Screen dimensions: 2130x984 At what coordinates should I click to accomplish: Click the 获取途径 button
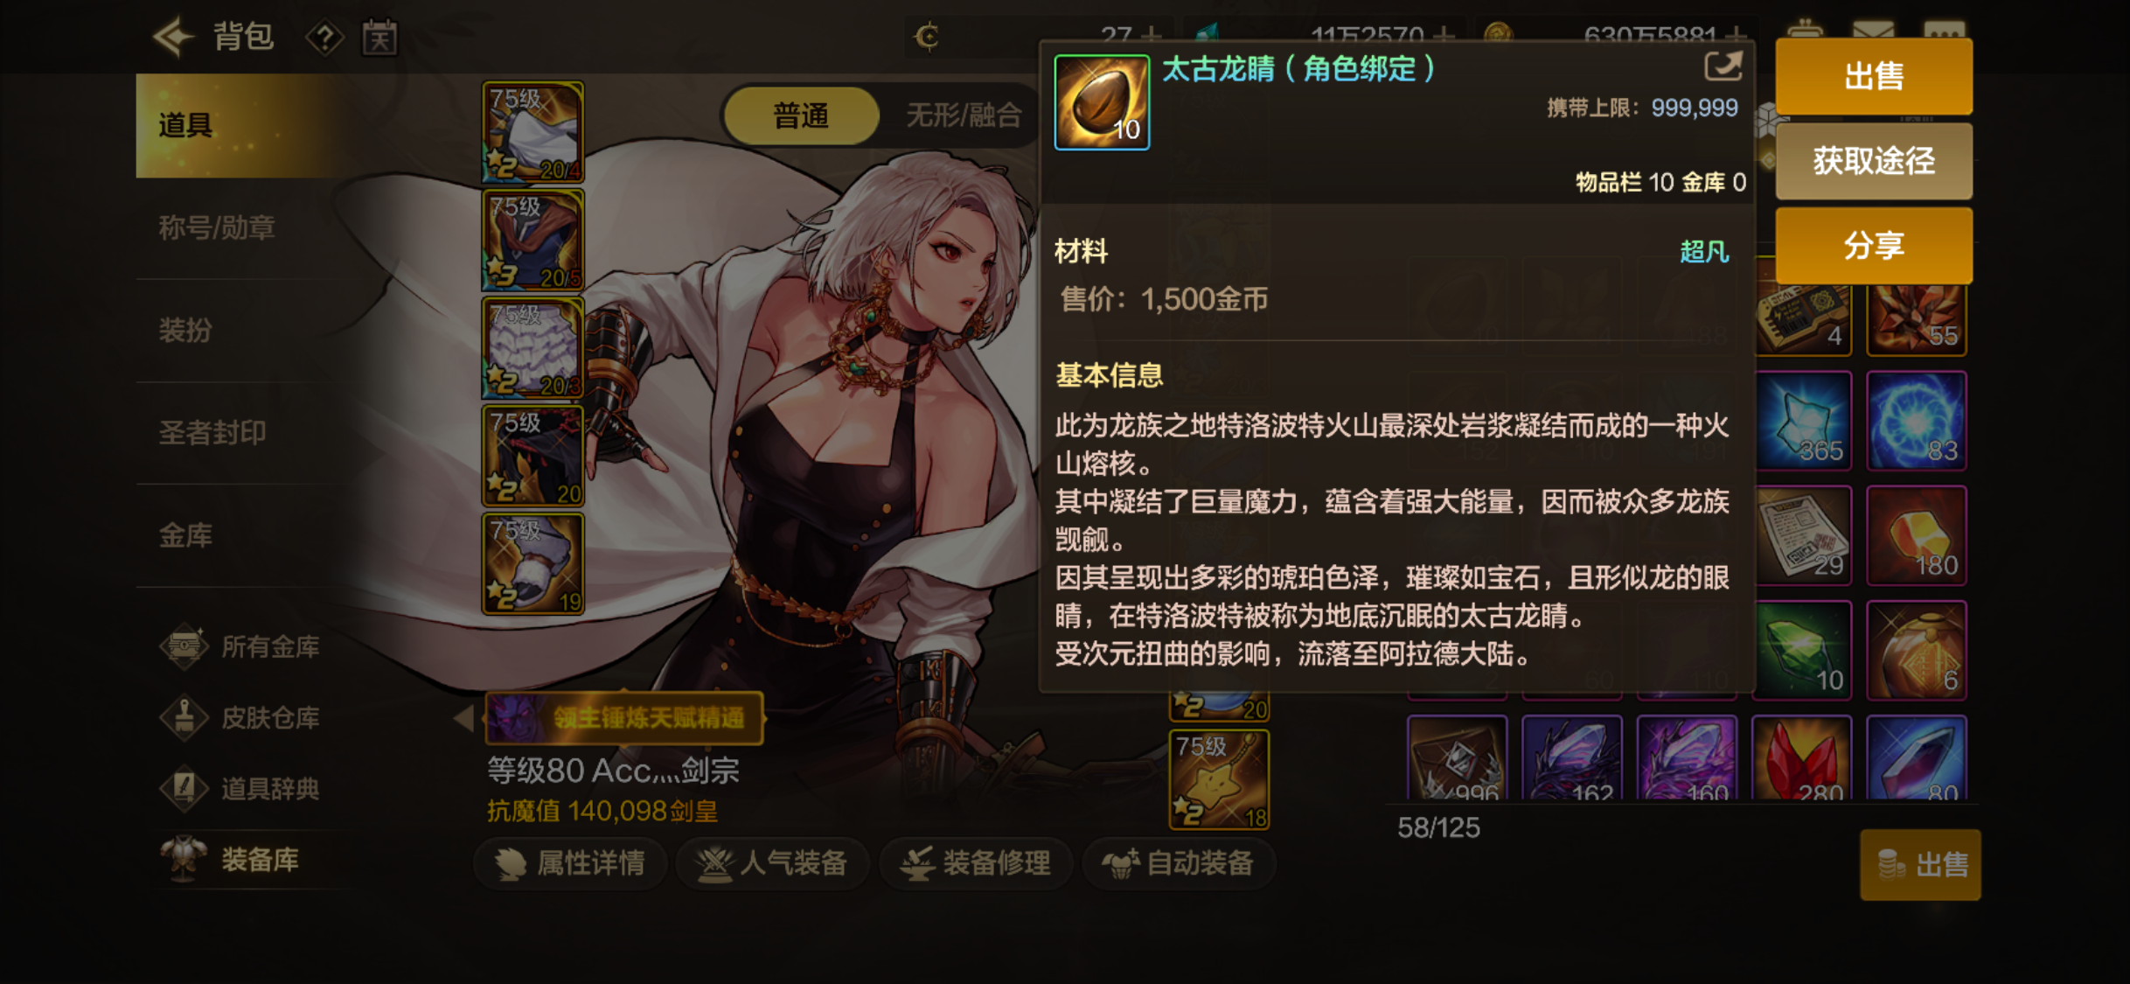(1873, 161)
